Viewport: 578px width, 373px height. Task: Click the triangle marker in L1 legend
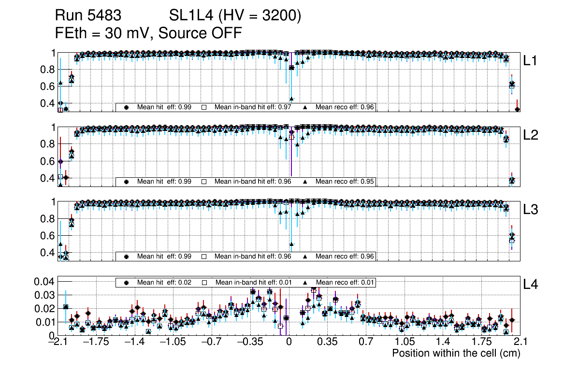pos(305,107)
